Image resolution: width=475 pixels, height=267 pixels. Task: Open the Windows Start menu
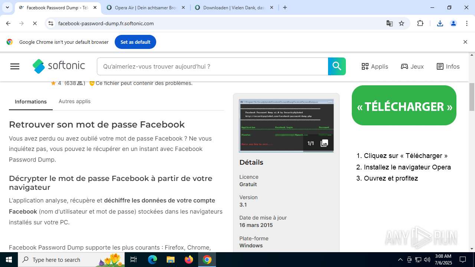(x=9, y=260)
